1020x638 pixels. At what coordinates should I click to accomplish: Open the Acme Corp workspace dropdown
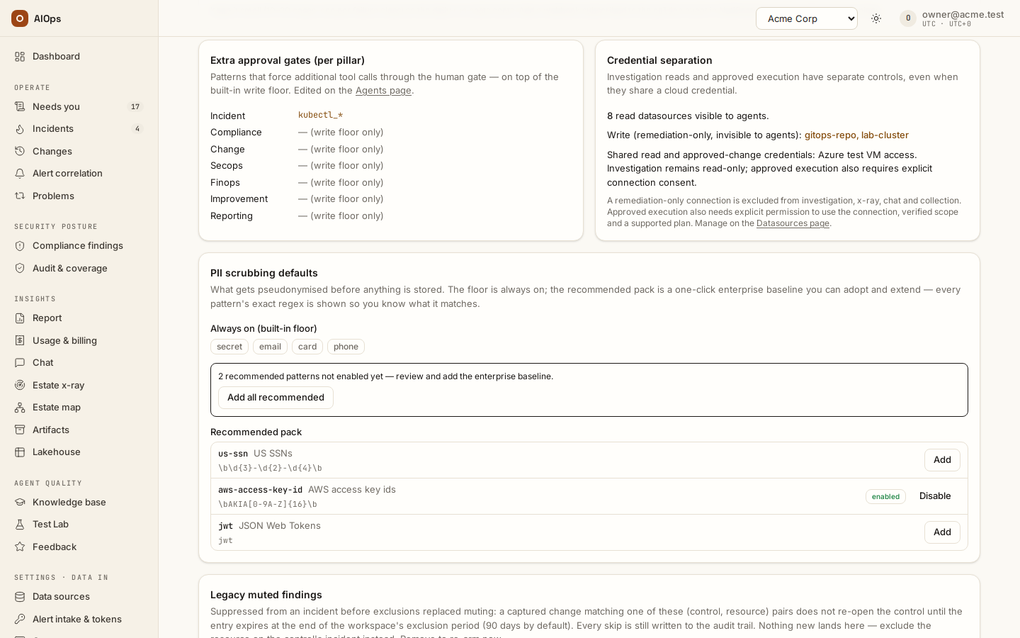807,18
